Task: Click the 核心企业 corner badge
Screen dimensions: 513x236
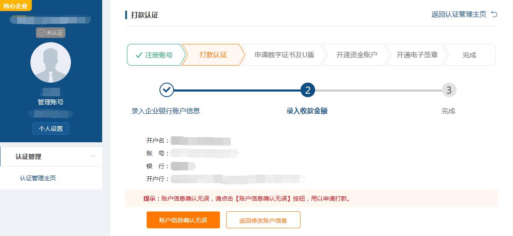Action: point(16,6)
